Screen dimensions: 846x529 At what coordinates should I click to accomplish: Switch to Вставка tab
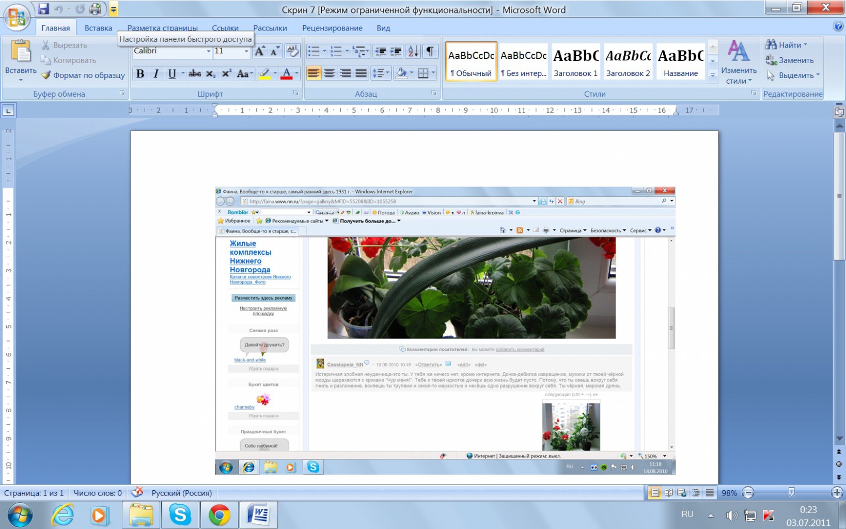98,28
